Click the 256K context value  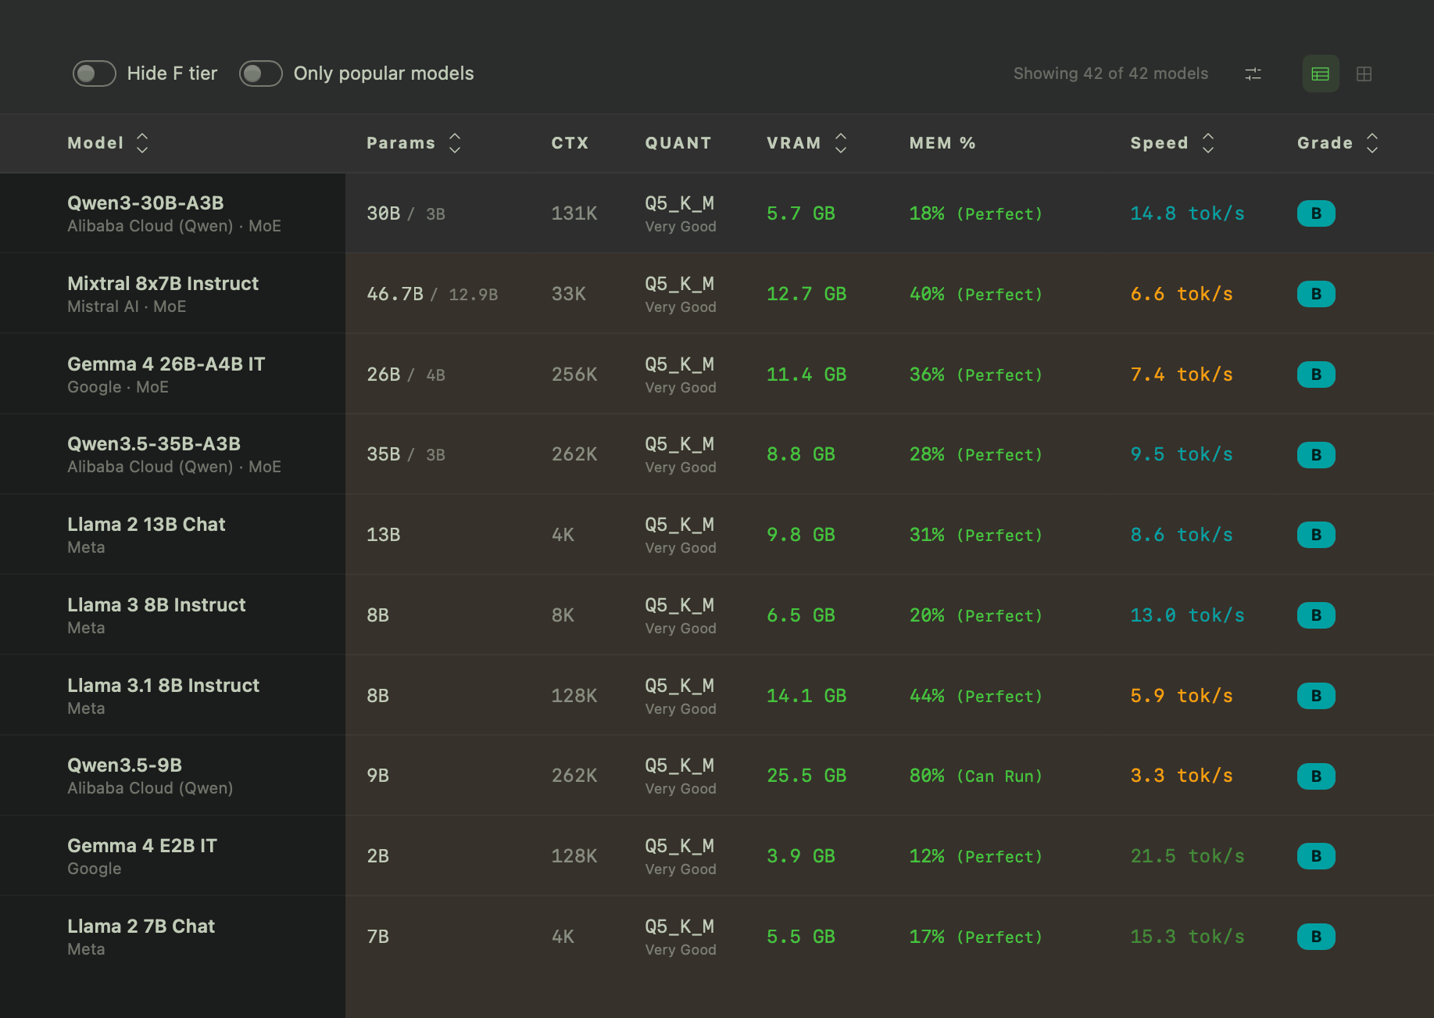[574, 375]
